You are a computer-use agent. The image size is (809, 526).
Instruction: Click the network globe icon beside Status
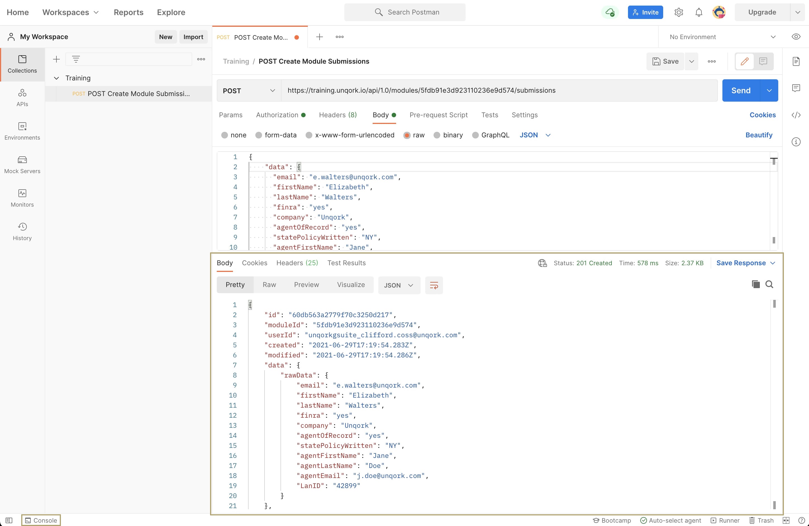542,263
